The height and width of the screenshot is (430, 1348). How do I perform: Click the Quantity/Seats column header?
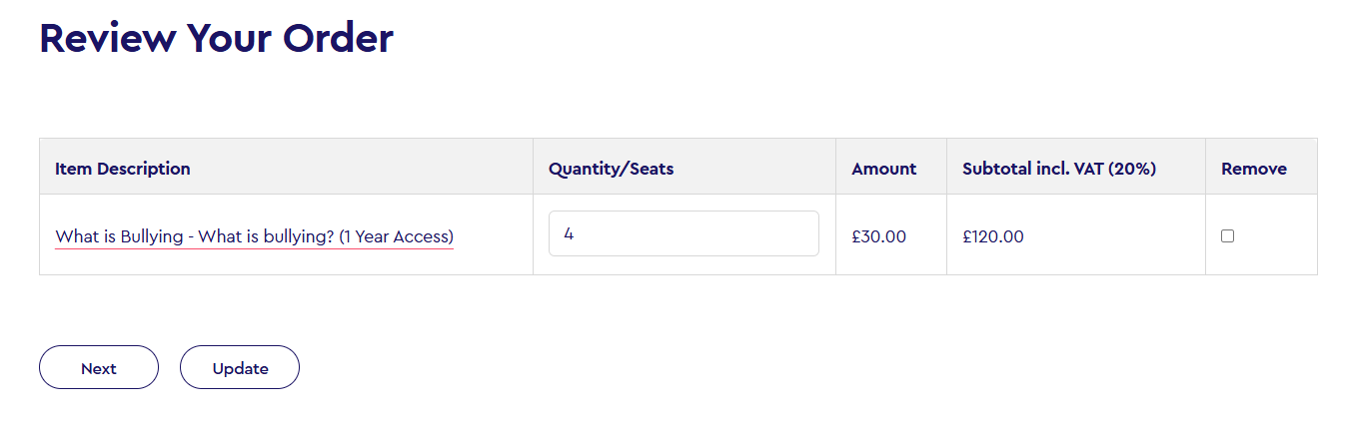tap(611, 169)
